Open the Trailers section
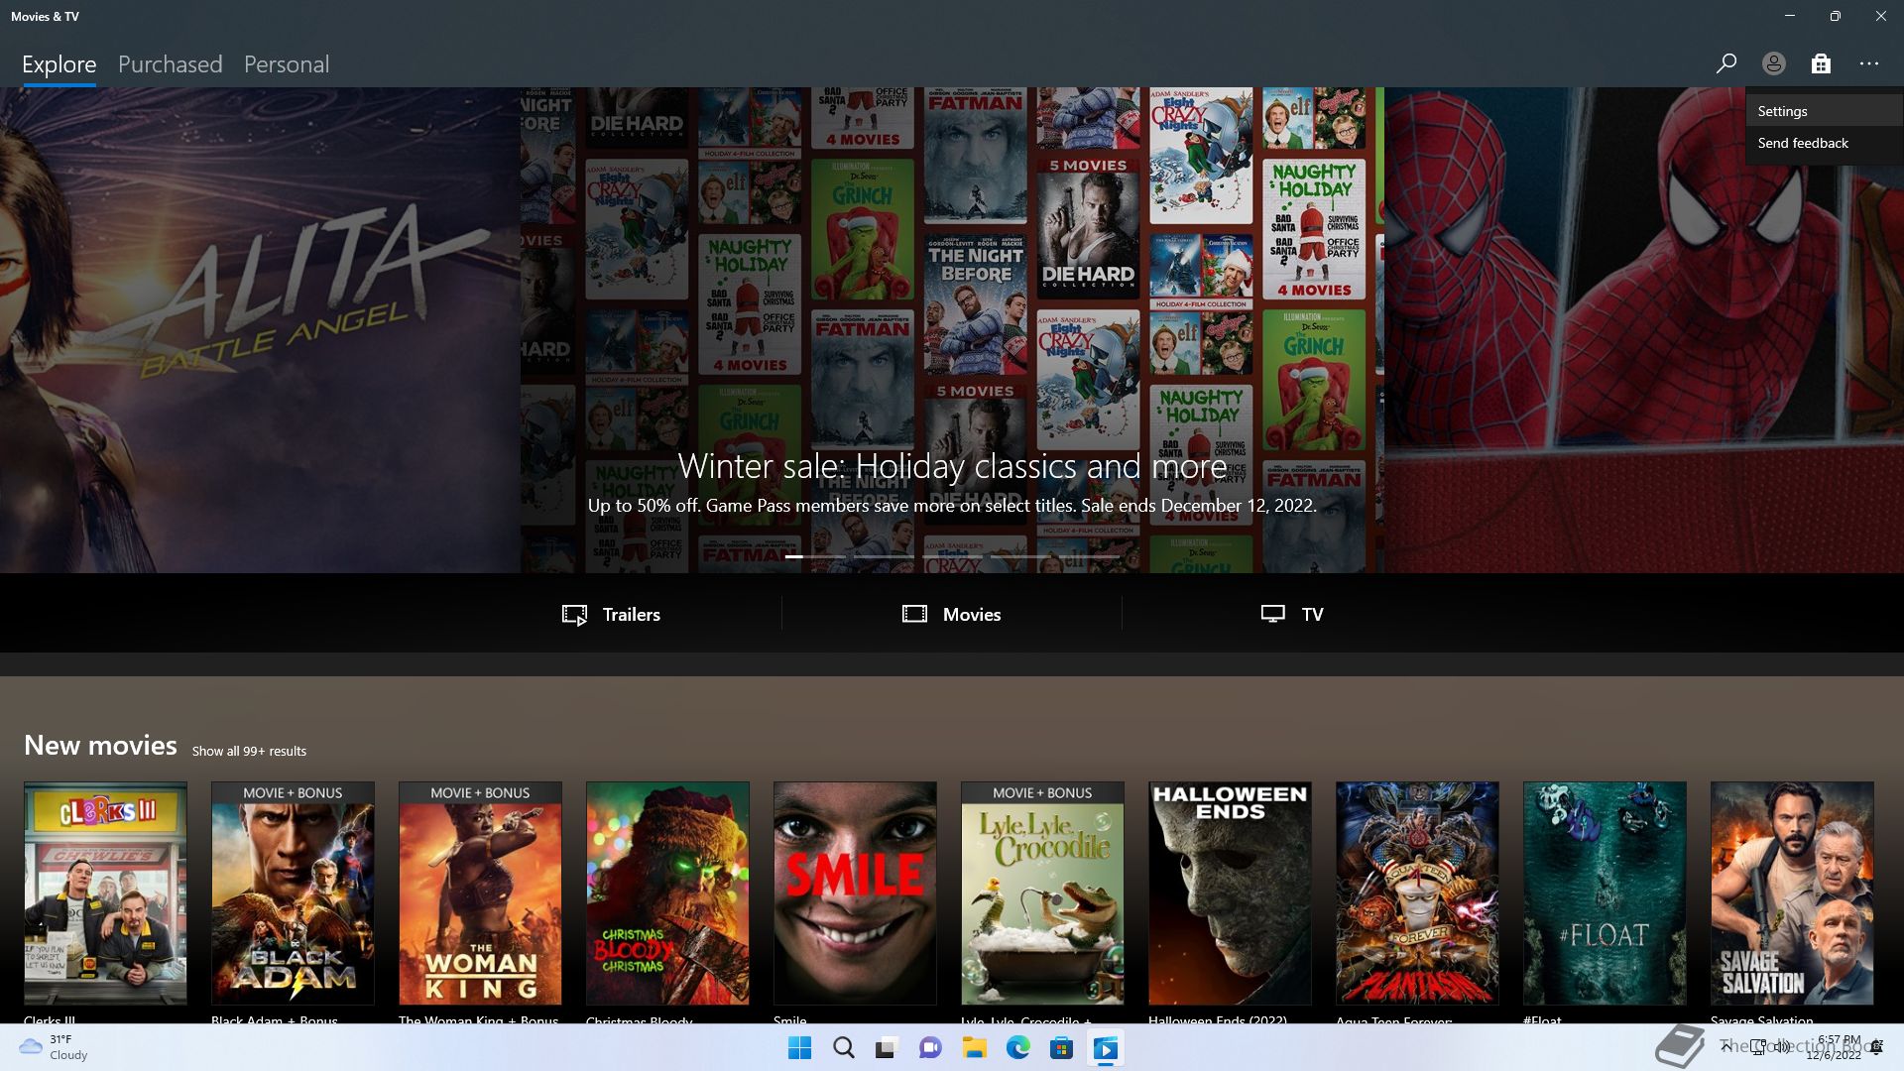 611,614
